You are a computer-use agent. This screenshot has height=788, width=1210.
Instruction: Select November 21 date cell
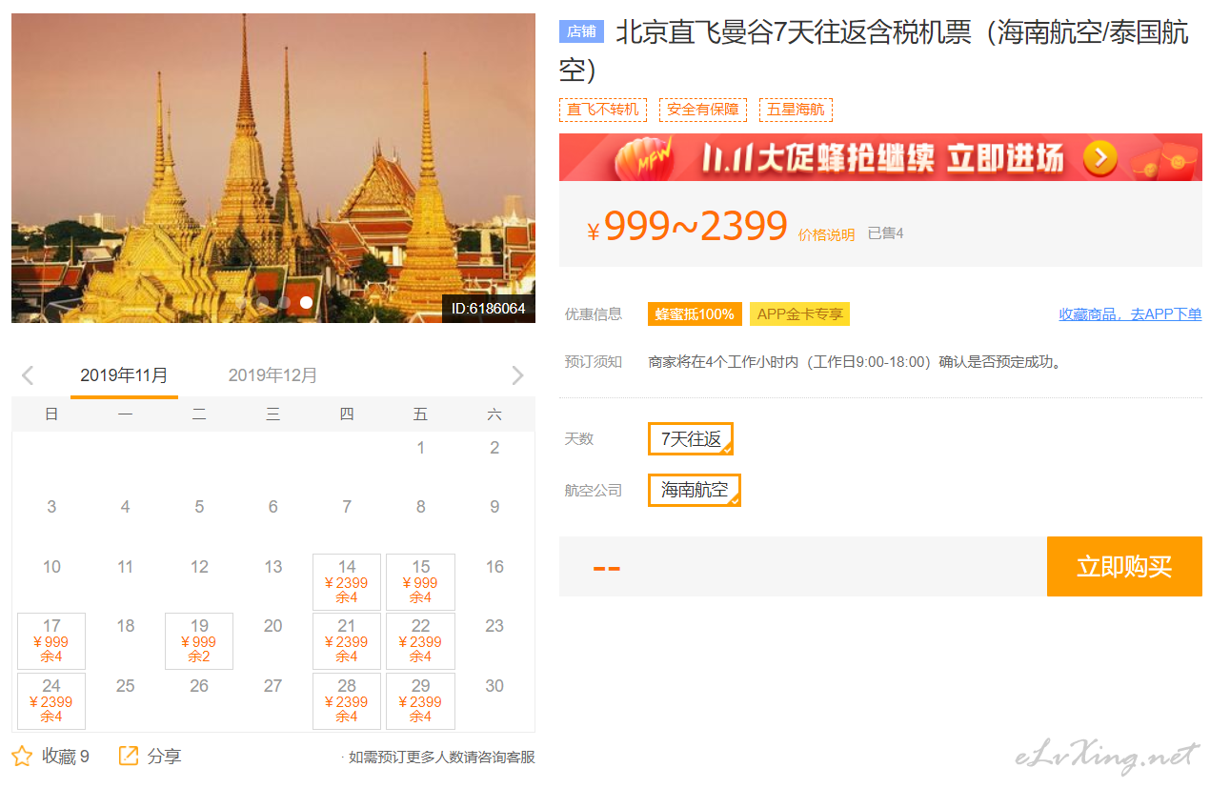coord(347,641)
